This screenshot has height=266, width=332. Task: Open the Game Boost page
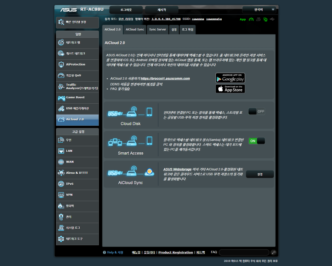pyautogui.click(x=77, y=98)
